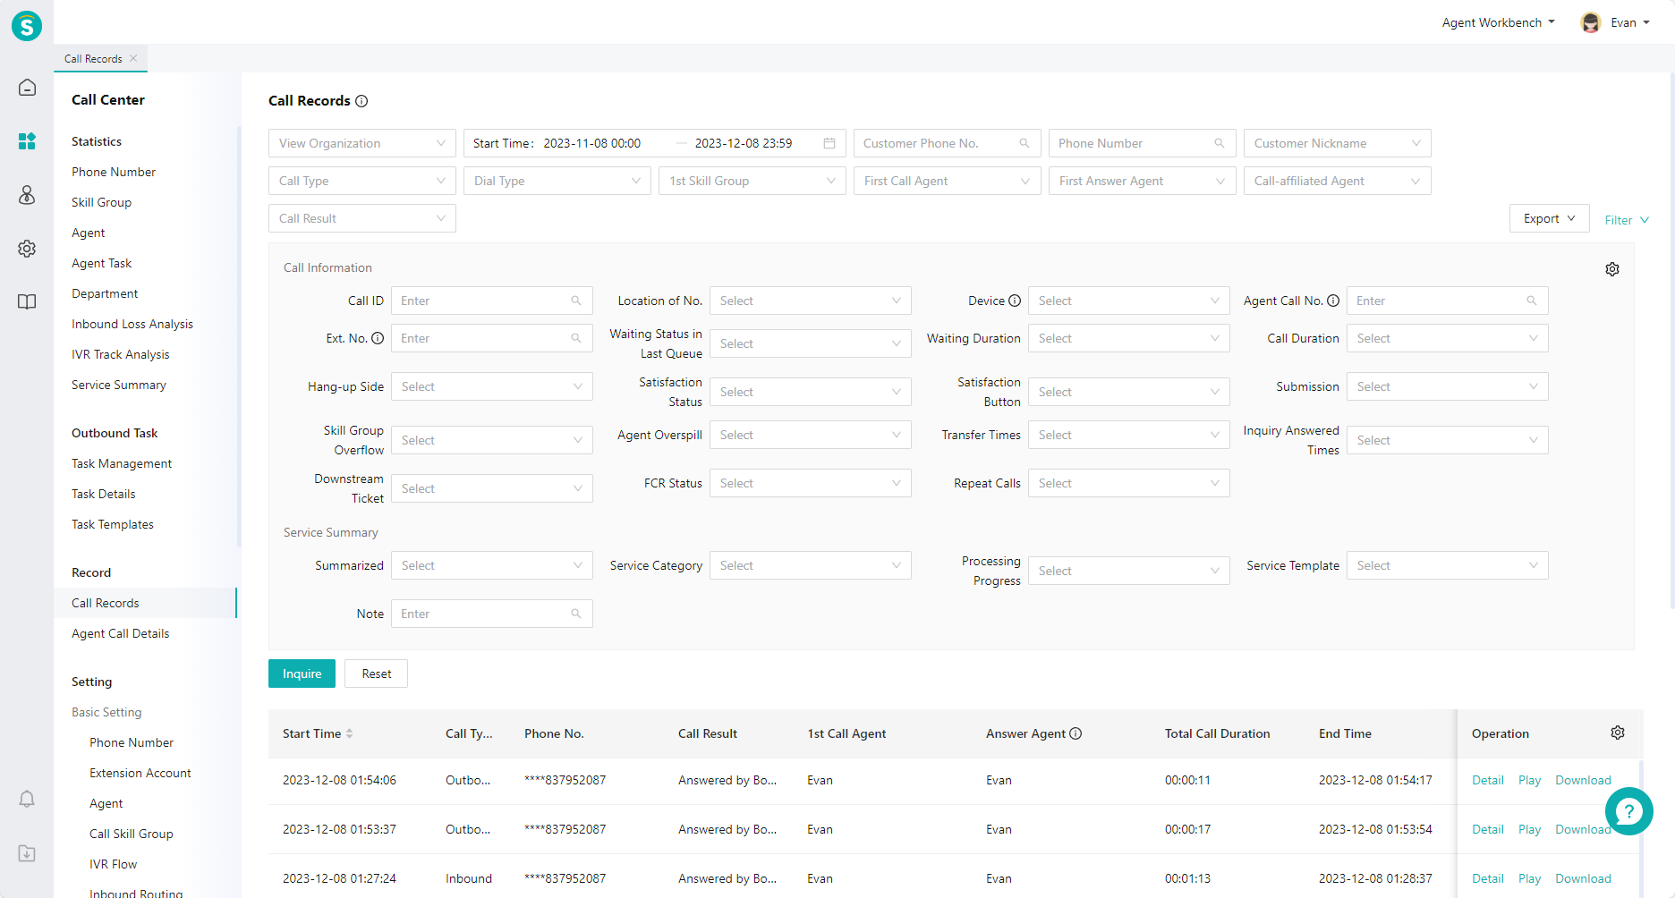Open Extension Account setting
Screen dimensions: 1675x898
[140, 773]
